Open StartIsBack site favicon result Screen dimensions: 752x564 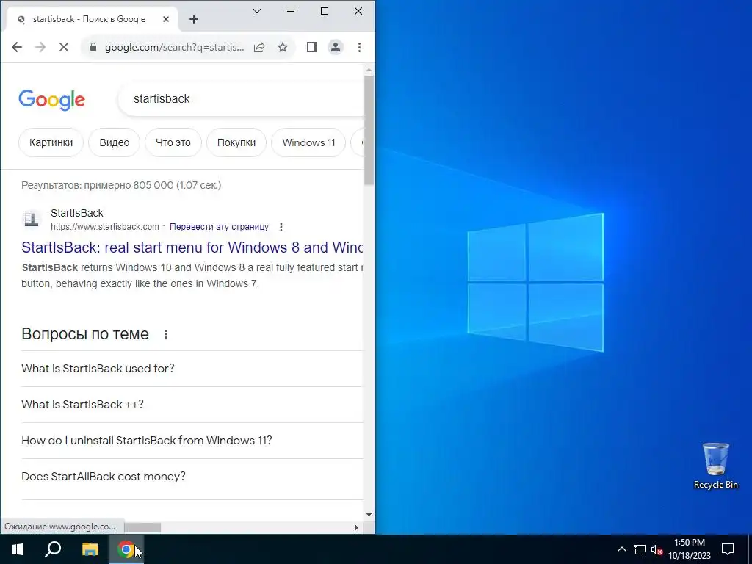pyautogui.click(x=32, y=219)
